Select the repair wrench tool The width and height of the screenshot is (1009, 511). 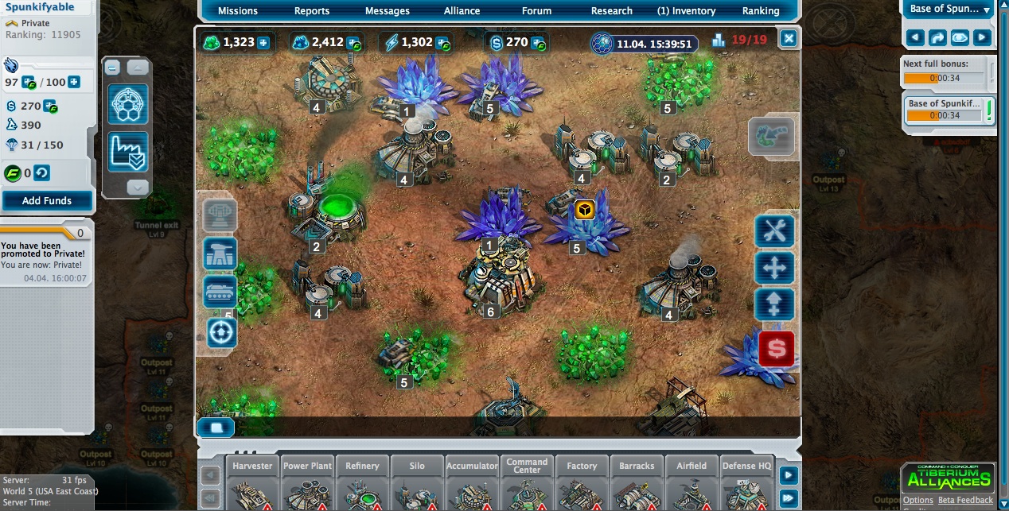pyautogui.click(x=774, y=231)
